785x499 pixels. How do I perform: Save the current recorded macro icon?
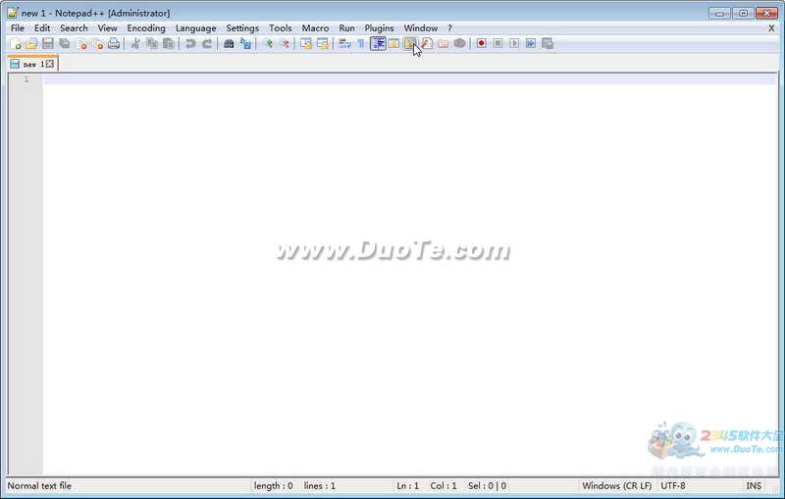[548, 44]
